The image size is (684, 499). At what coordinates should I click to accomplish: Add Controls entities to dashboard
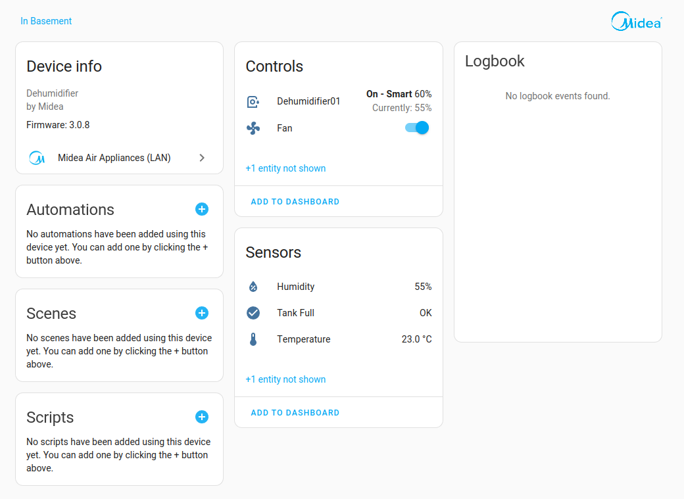(295, 202)
